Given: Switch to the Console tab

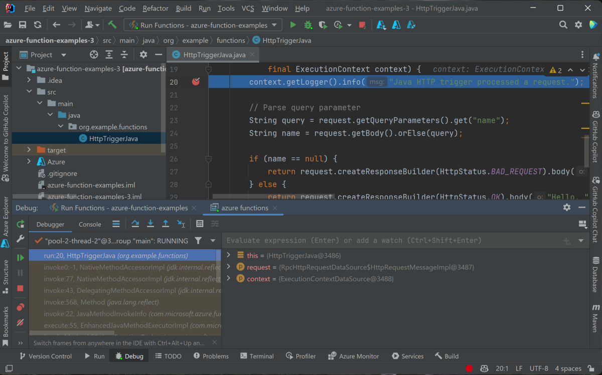Looking at the screenshot, I should pyautogui.click(x=90, y=224).
